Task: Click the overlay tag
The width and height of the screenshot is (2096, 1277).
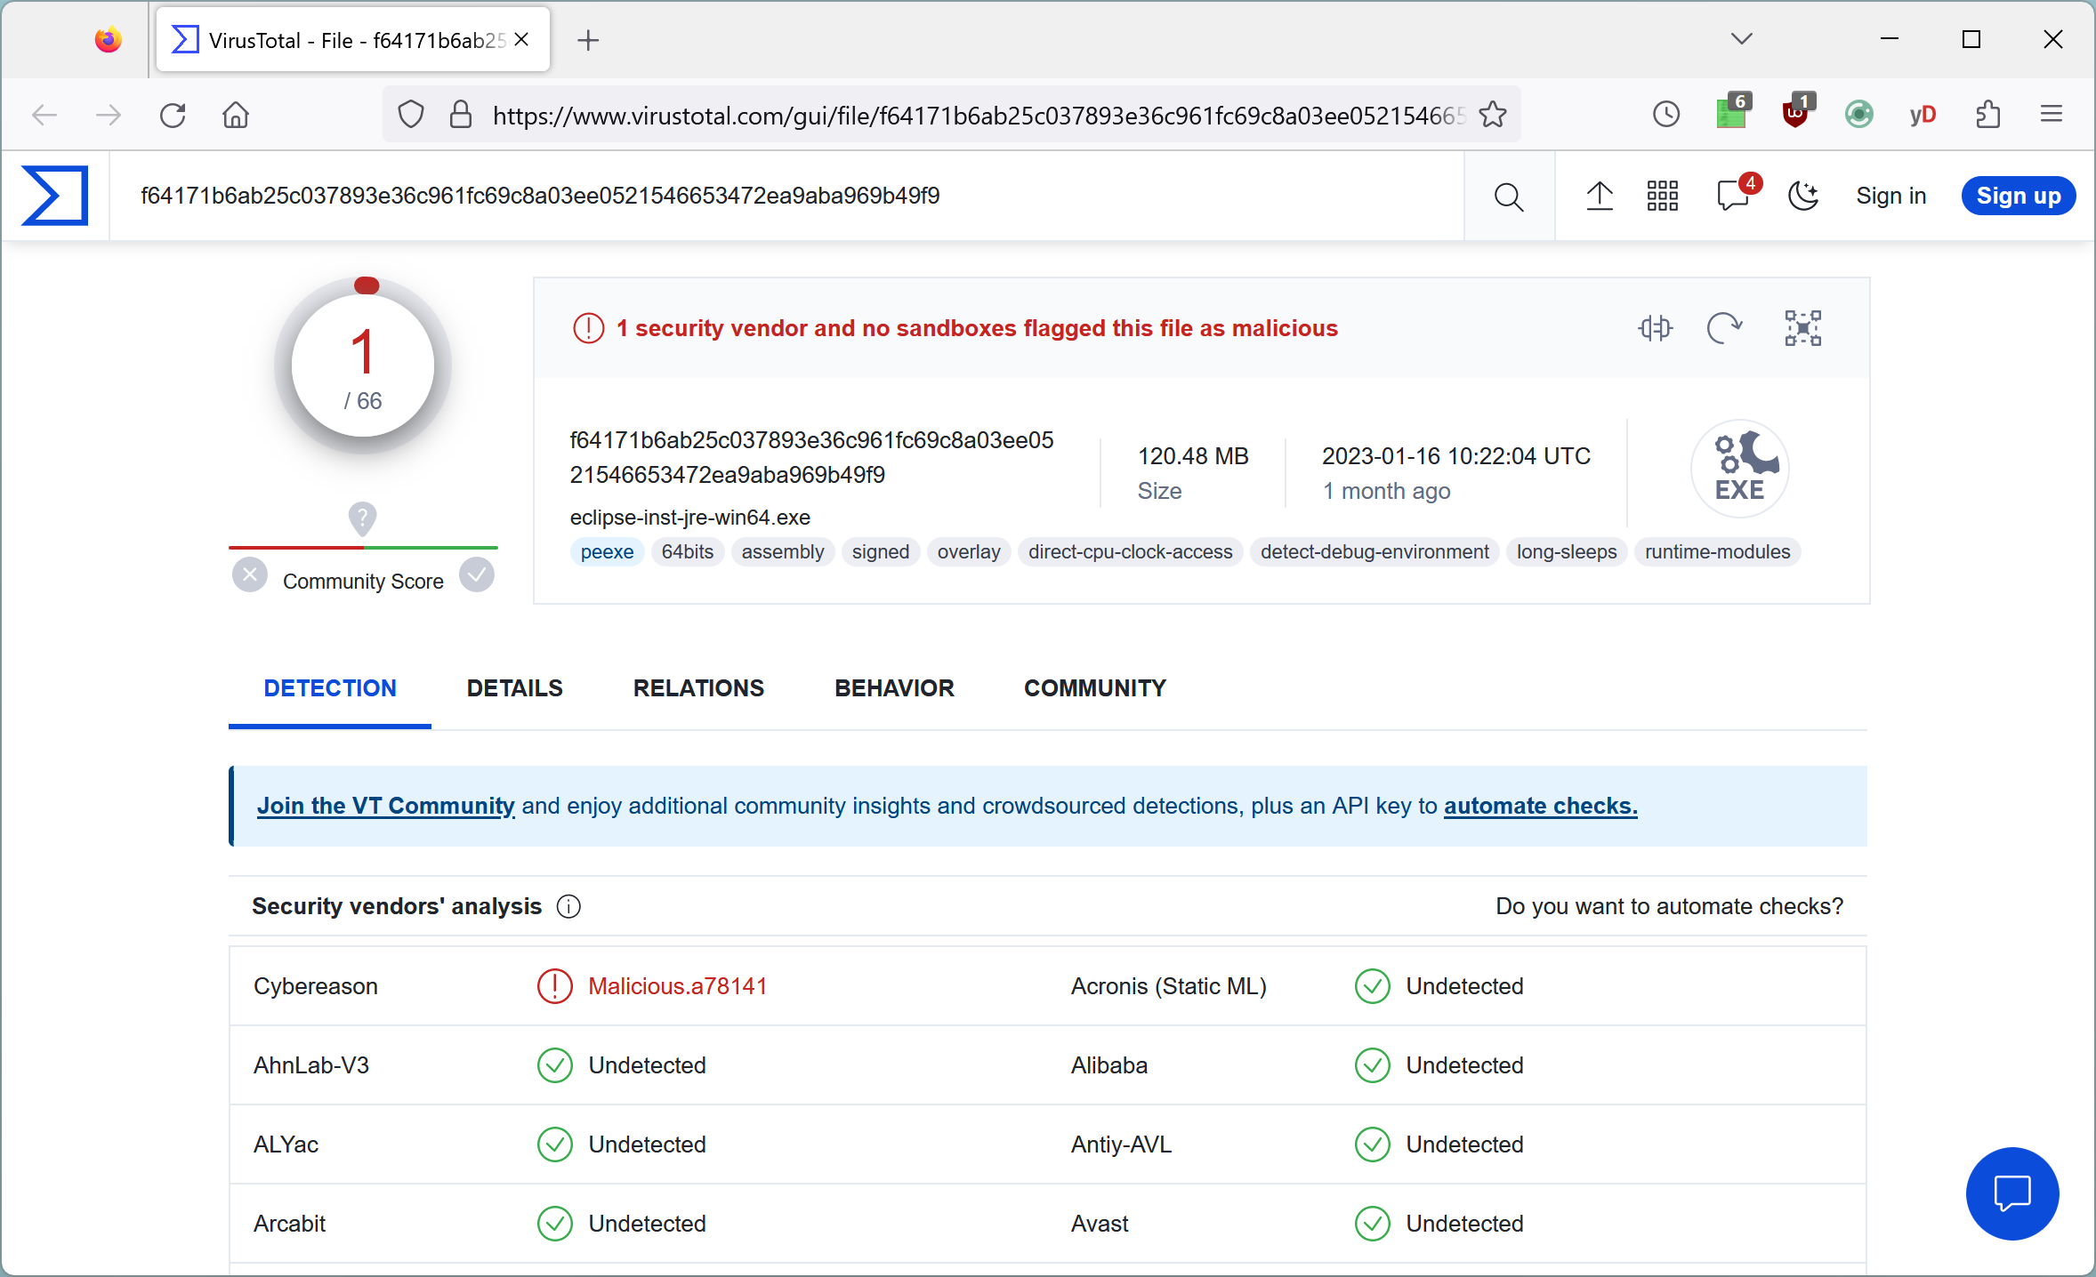Action: click(969, 552)
